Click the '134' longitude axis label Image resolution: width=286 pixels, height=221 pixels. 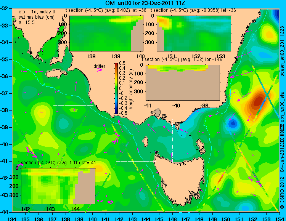pyautogui.click(x=12, y=219)
